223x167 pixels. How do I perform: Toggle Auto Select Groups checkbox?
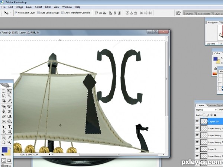[38, 13]
